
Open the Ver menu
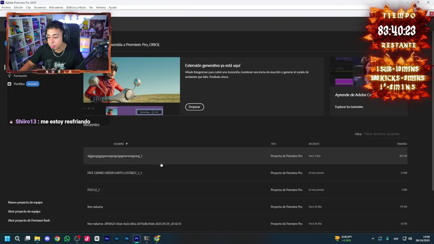click(91, 7)
